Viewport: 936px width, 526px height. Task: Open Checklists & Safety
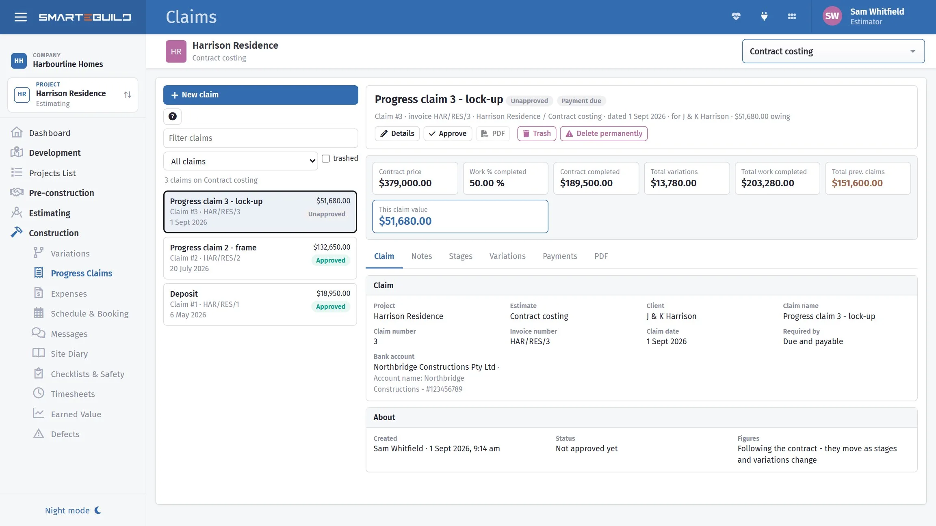87,374
